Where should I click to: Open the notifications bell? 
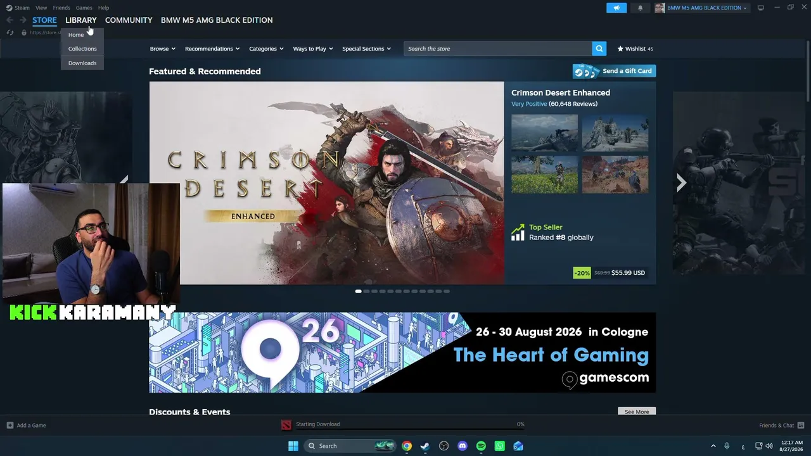[x=640, y=8]
